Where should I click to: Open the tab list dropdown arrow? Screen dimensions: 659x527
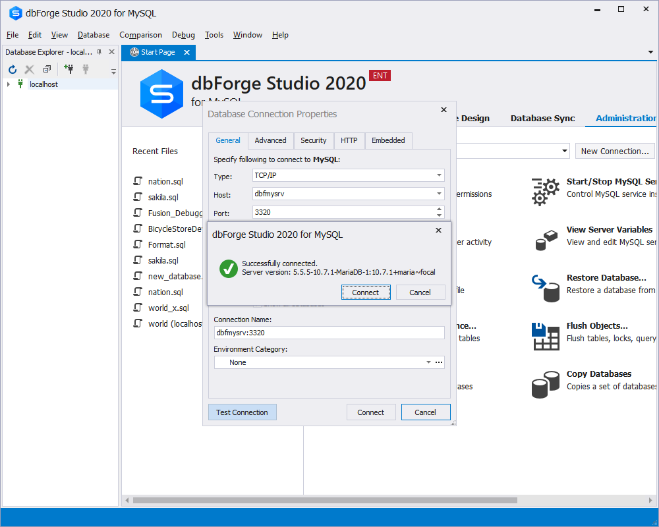pos(650,52)
